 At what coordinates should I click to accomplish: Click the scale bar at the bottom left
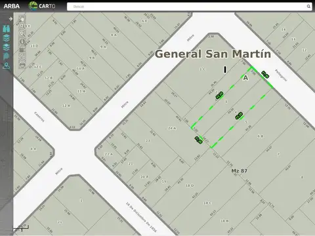[21, 229]
